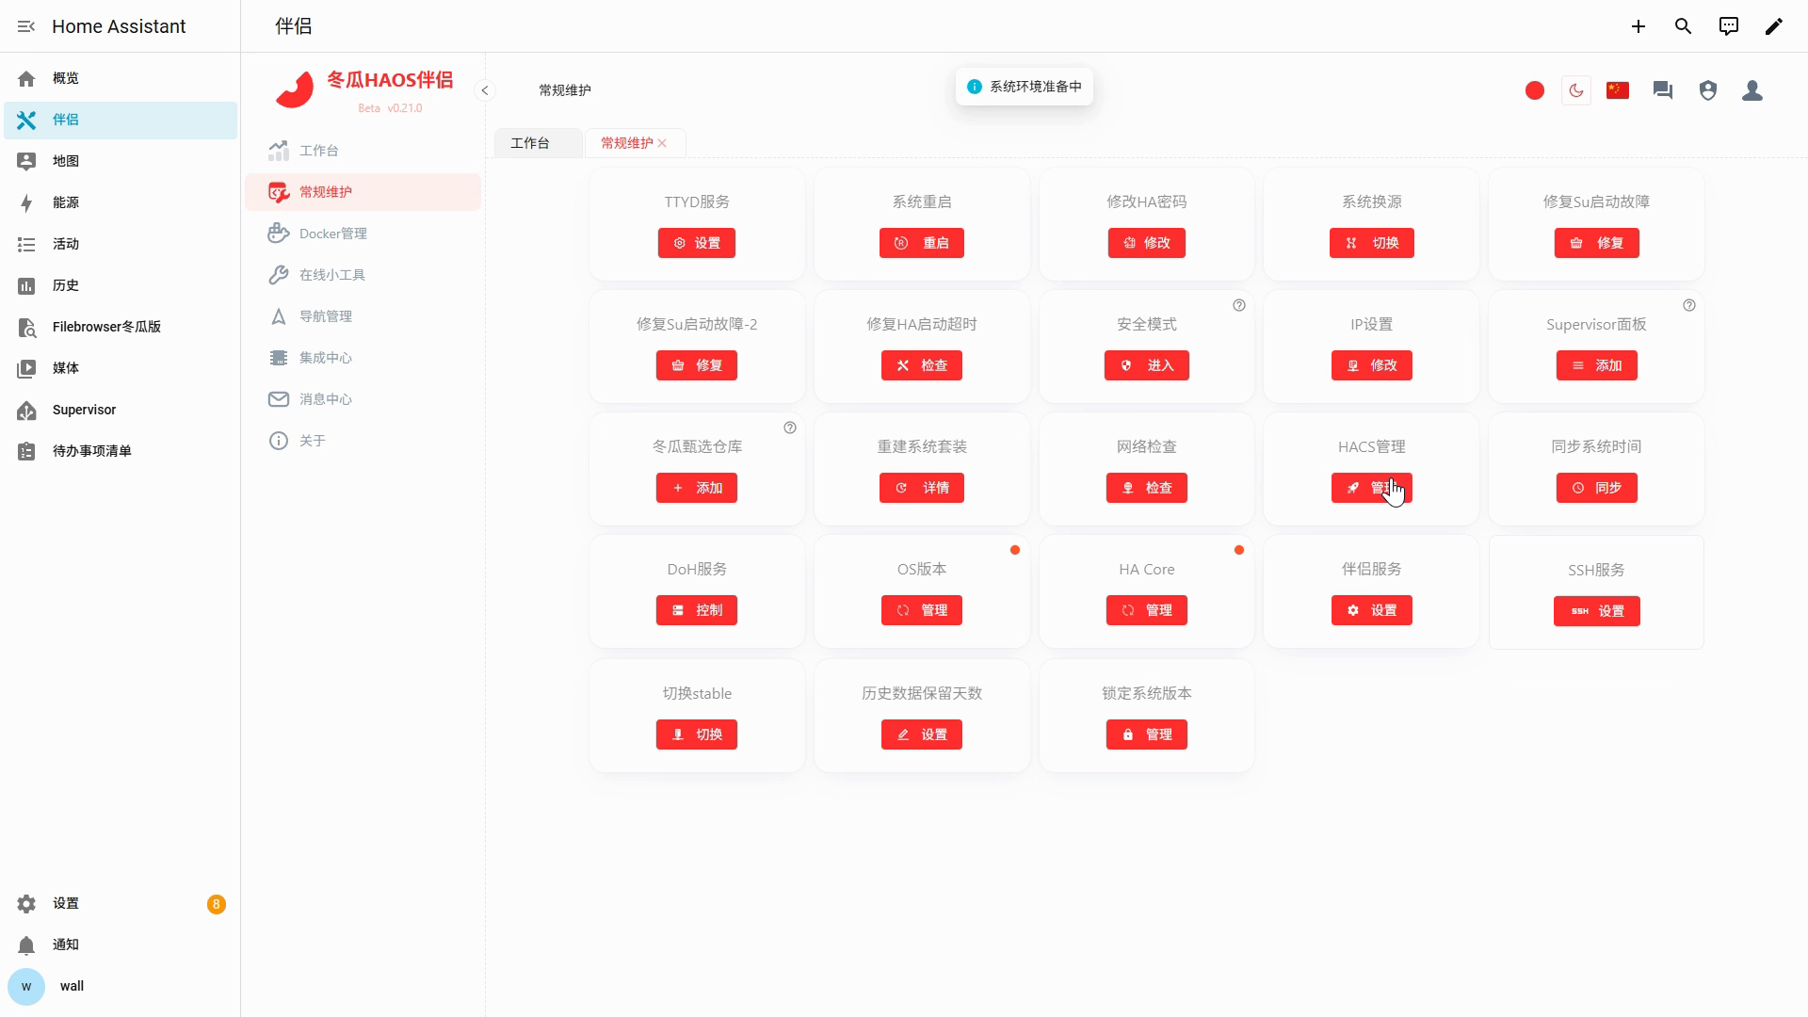Close the 常规维护 tab
1808x1017 pixels.
click(663, 143)
